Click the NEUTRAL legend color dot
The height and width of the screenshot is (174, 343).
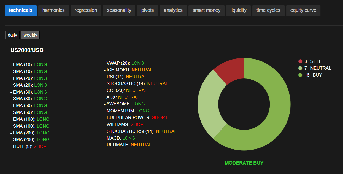pos(300,68)
